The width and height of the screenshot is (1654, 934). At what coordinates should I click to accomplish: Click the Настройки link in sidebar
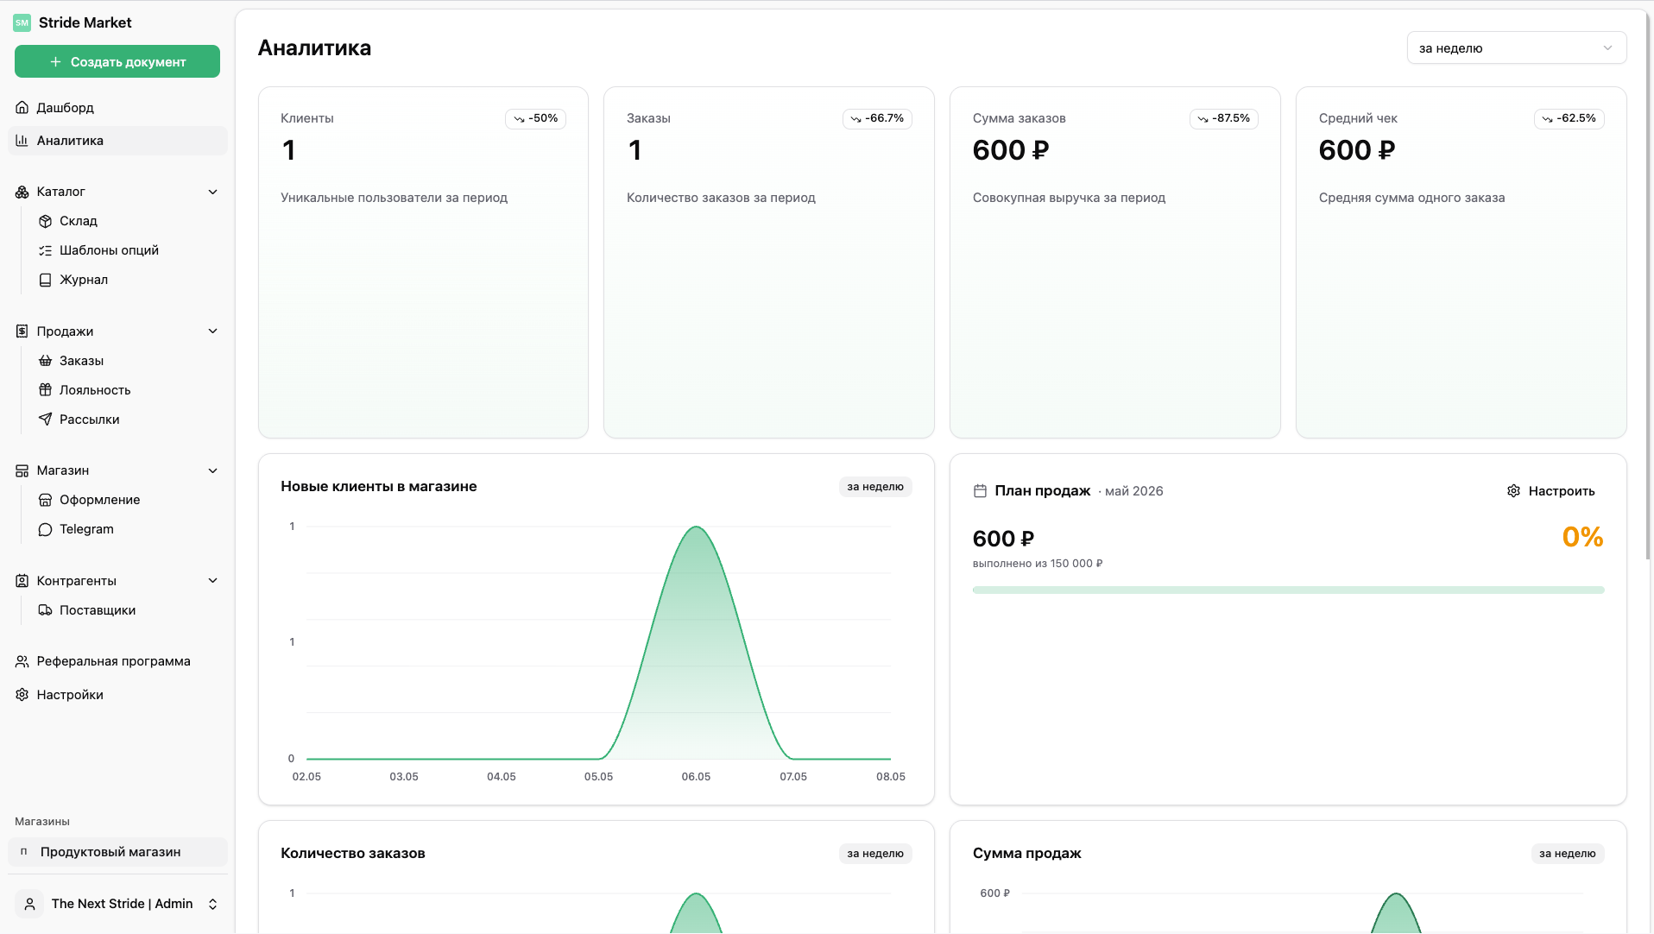coord(117,695)
